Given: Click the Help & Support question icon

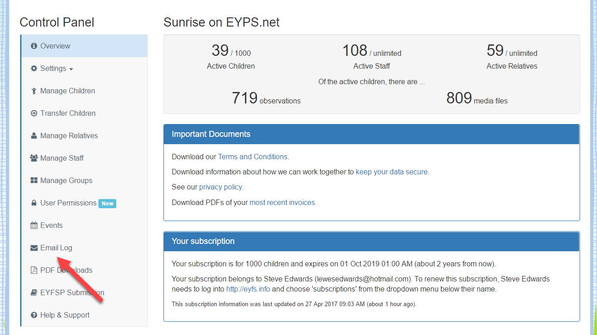Looking at the screenshot, I should 34,315.
